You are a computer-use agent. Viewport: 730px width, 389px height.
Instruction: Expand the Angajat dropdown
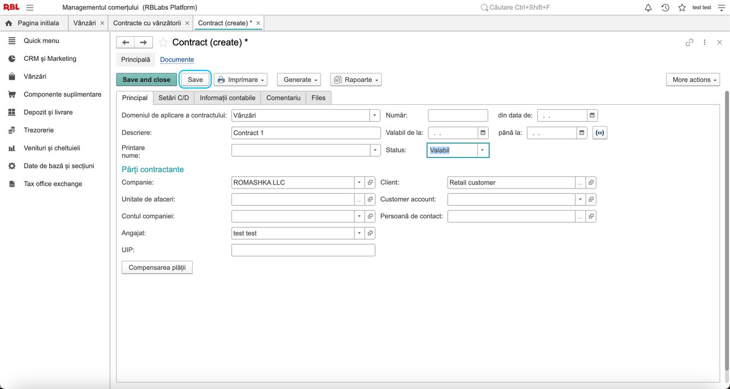pyautogui.click(x=359, y=233)
